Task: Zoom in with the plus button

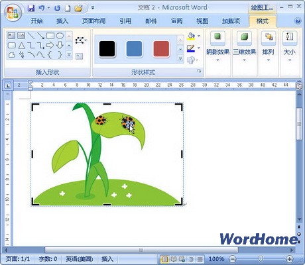Action: click(x=289, y=259)
